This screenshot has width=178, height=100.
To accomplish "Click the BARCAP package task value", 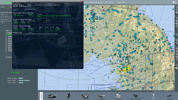I will coord(21,78).
